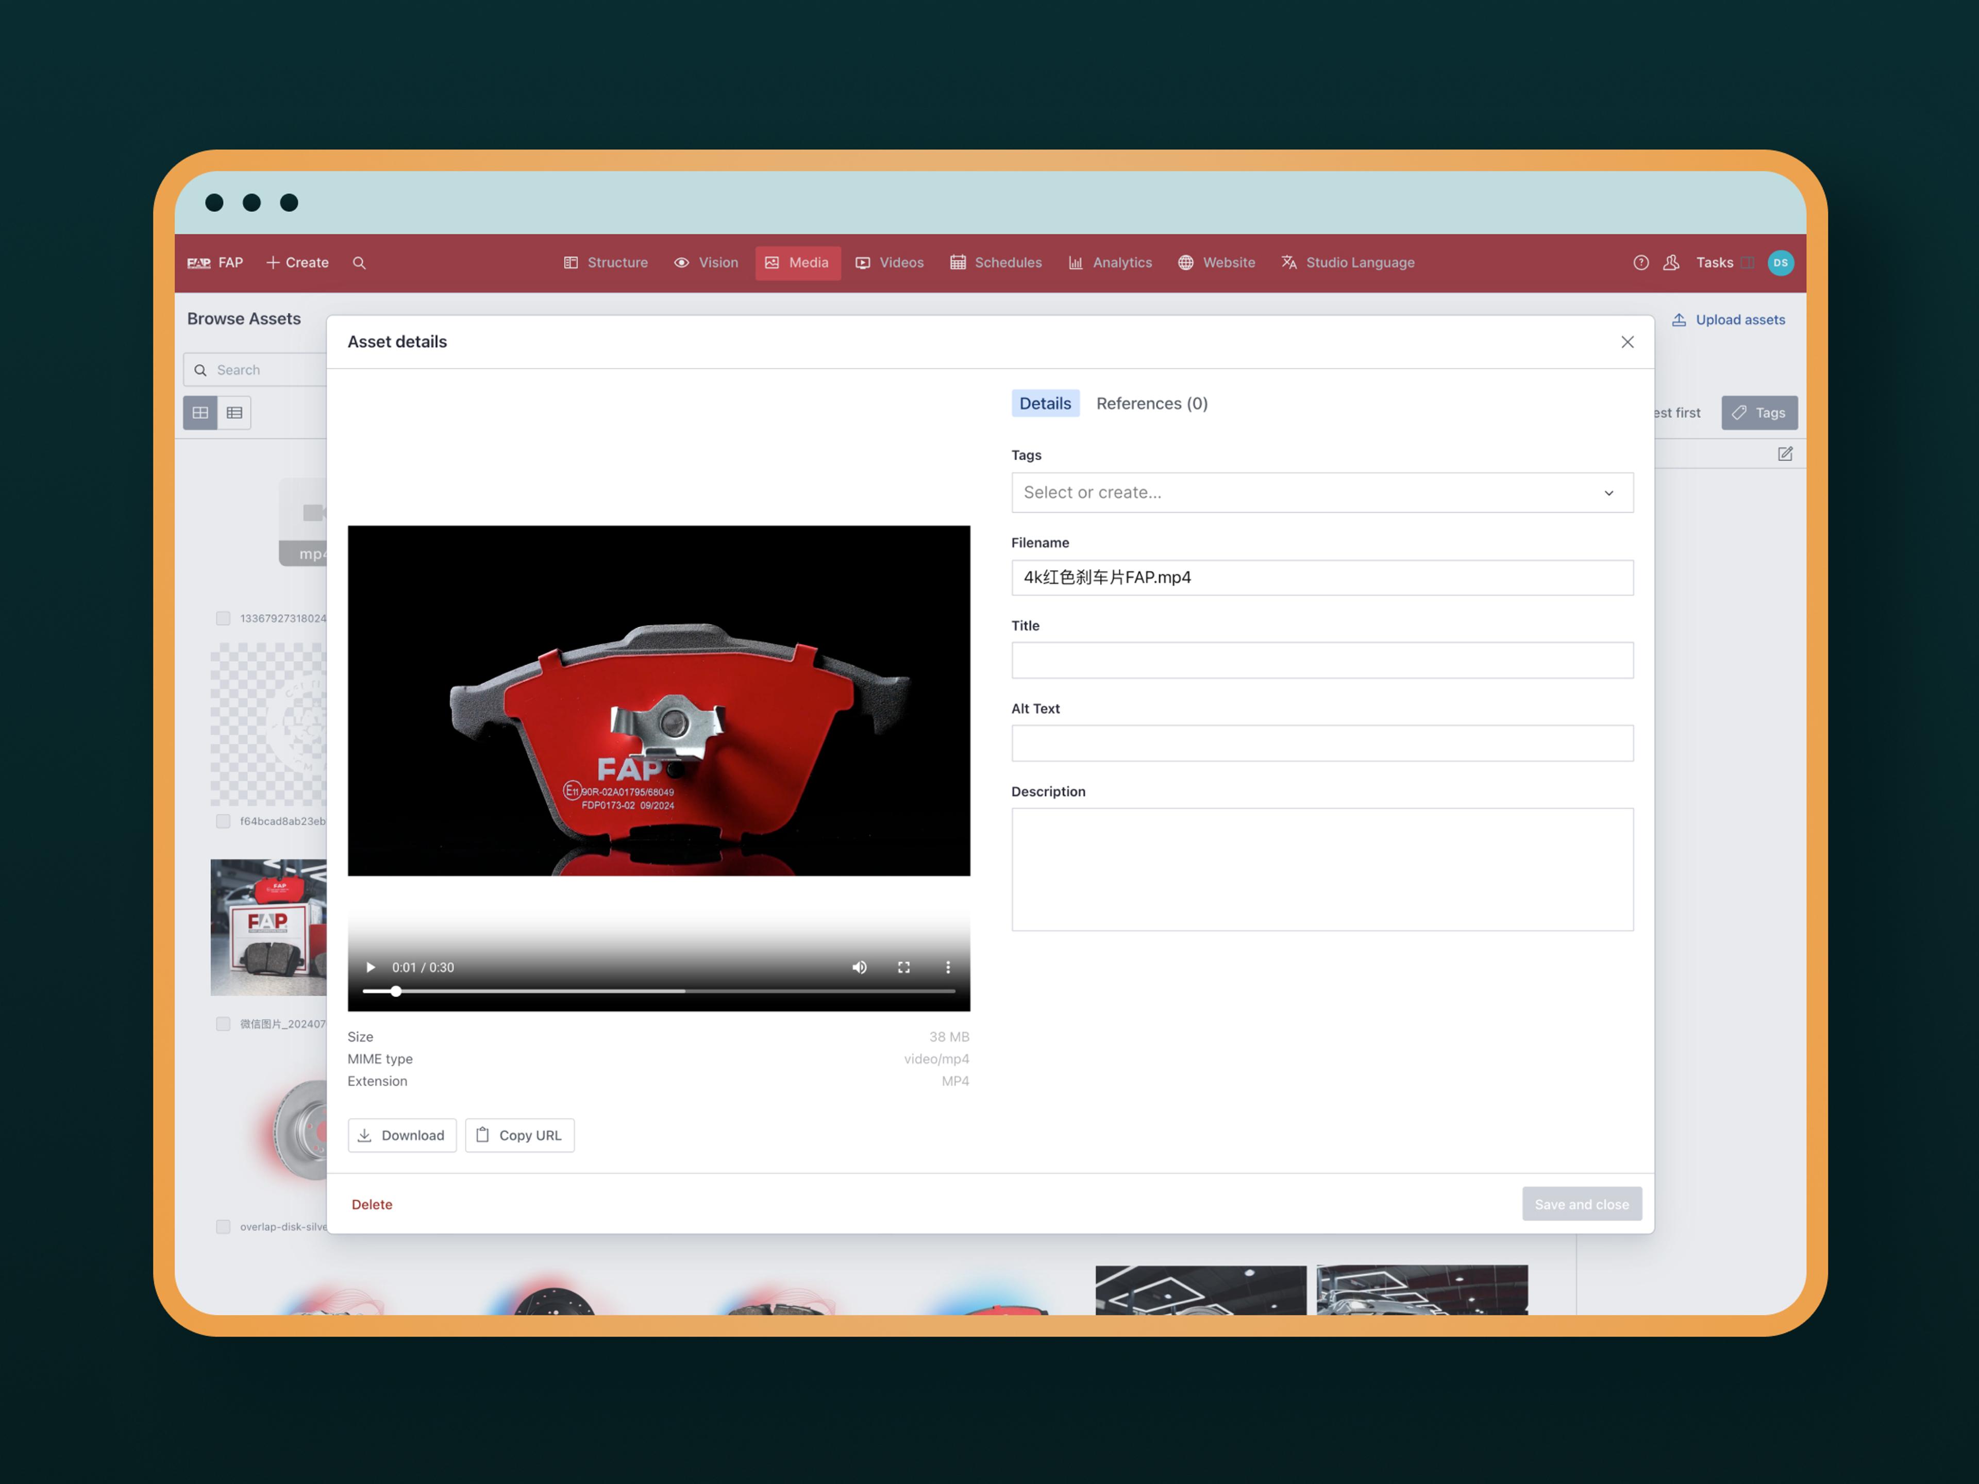Switch to grid view of assets
Image resolution: width=1979 pixels, height=1484 pixels.
(x=200, y=413)
